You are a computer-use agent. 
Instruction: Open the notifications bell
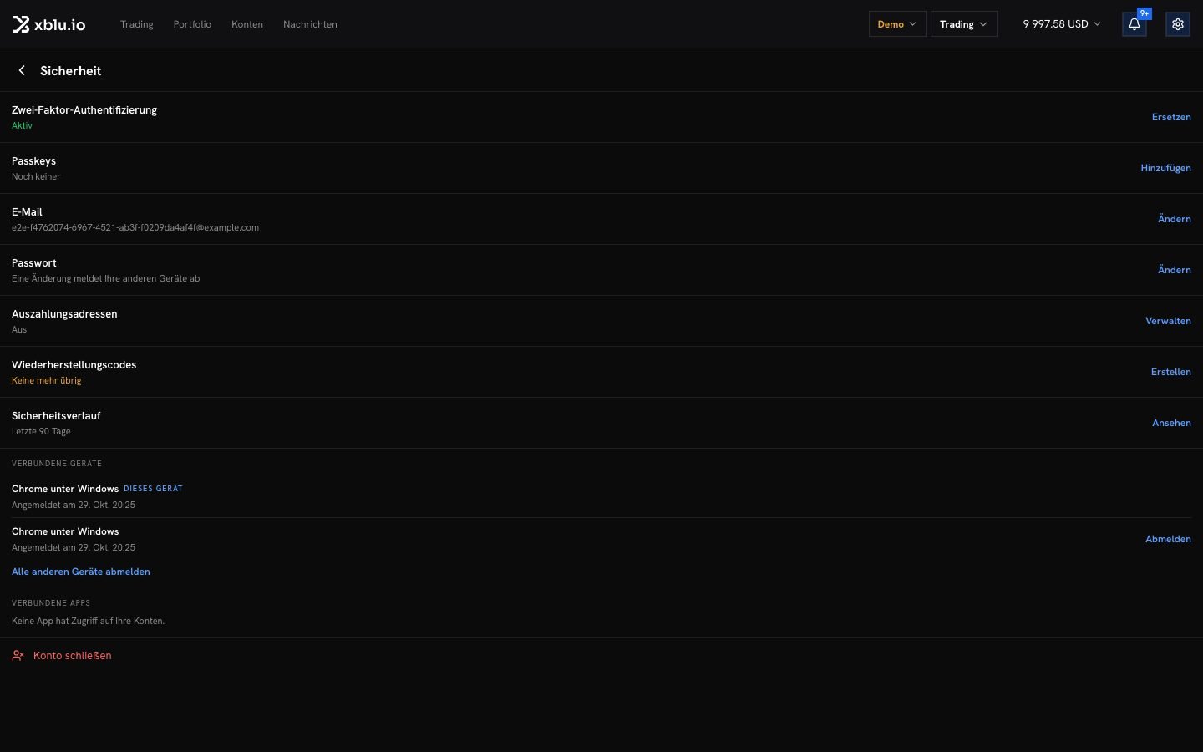[1134, 24]
